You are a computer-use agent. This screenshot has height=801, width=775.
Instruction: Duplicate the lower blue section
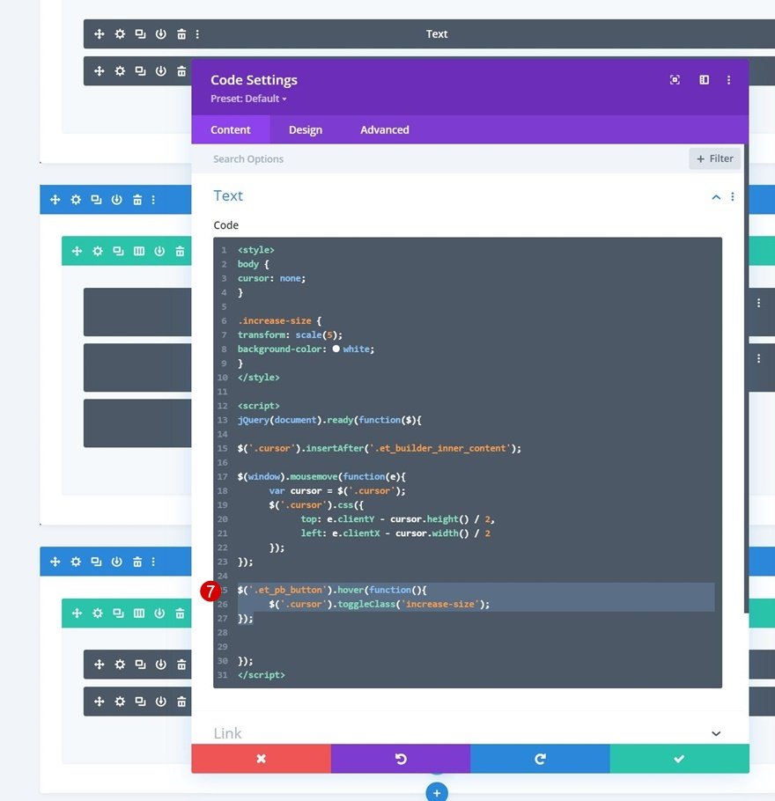tap(96, 562)
